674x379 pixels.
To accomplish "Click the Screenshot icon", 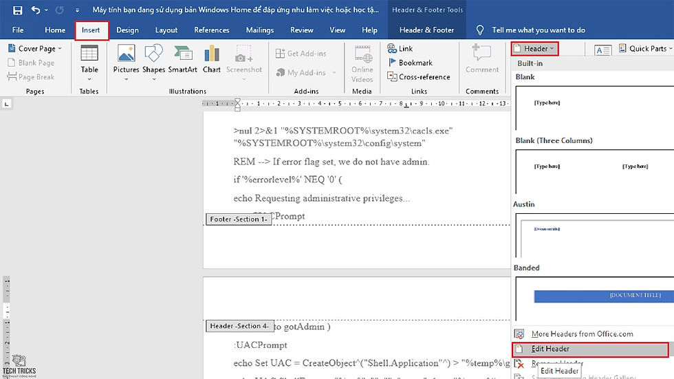I will [243, 54].
